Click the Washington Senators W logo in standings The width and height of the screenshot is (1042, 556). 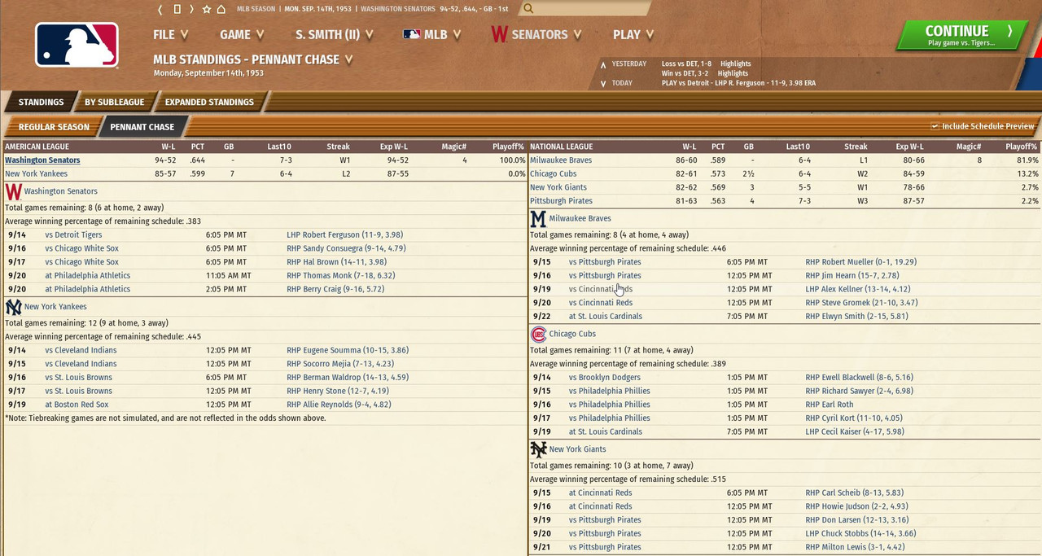pyautogui.click(x=13, y=191)
